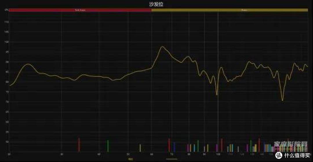The height and width of the screenshot is (162, 313).
Task: Click the 95 label on the SPL axis
Action: [x=7, y=52]
